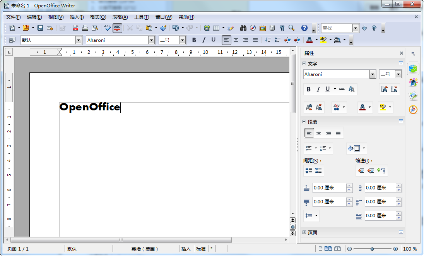Click the Print document icon
Image resolution: width=424 pixels, height=256 pixels.
[x=85, y=28]
